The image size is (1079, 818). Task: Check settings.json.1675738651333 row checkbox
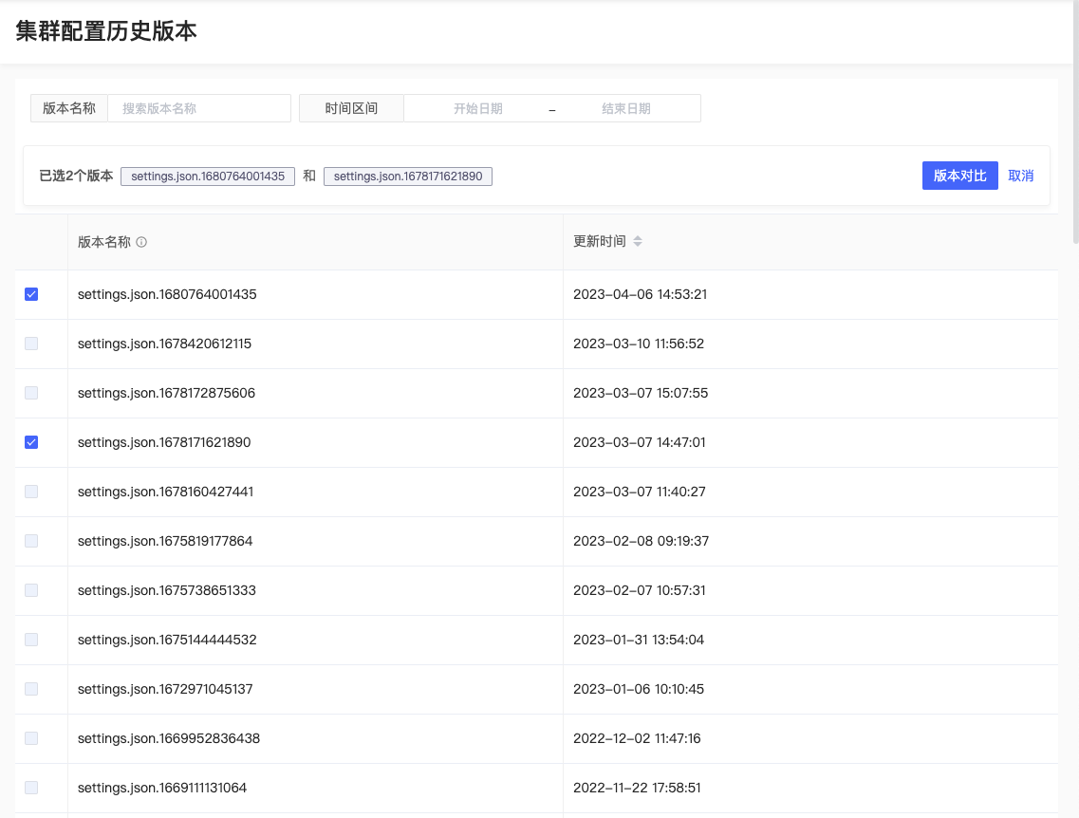click(x=31, y=590)
